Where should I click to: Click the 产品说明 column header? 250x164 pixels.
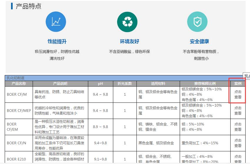click(x=60, y=84)
